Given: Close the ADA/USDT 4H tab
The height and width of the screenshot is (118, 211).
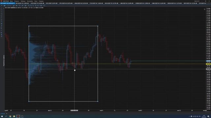Looking at the screenshot, I should pyautogui.click(x=87, y=3).
